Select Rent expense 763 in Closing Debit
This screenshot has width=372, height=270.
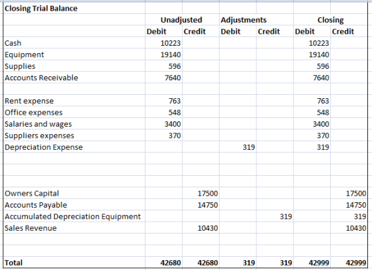point(323,101)
